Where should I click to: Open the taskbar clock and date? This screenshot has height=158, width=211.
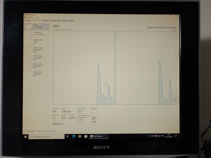[x=169, y=136]
